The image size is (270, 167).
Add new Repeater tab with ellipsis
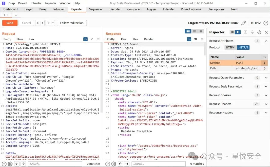click(16, 15)
